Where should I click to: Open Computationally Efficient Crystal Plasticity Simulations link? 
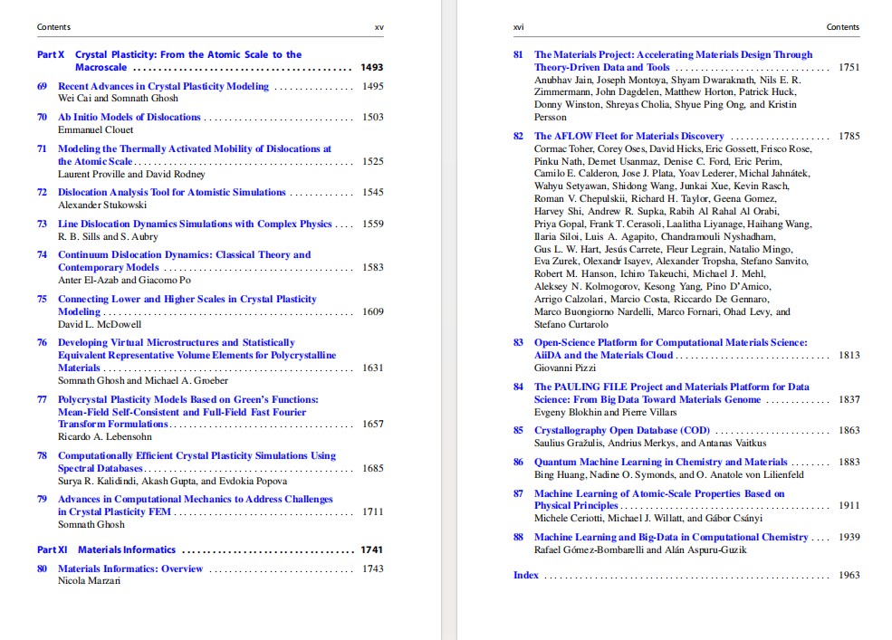click(x=197, y=462)
